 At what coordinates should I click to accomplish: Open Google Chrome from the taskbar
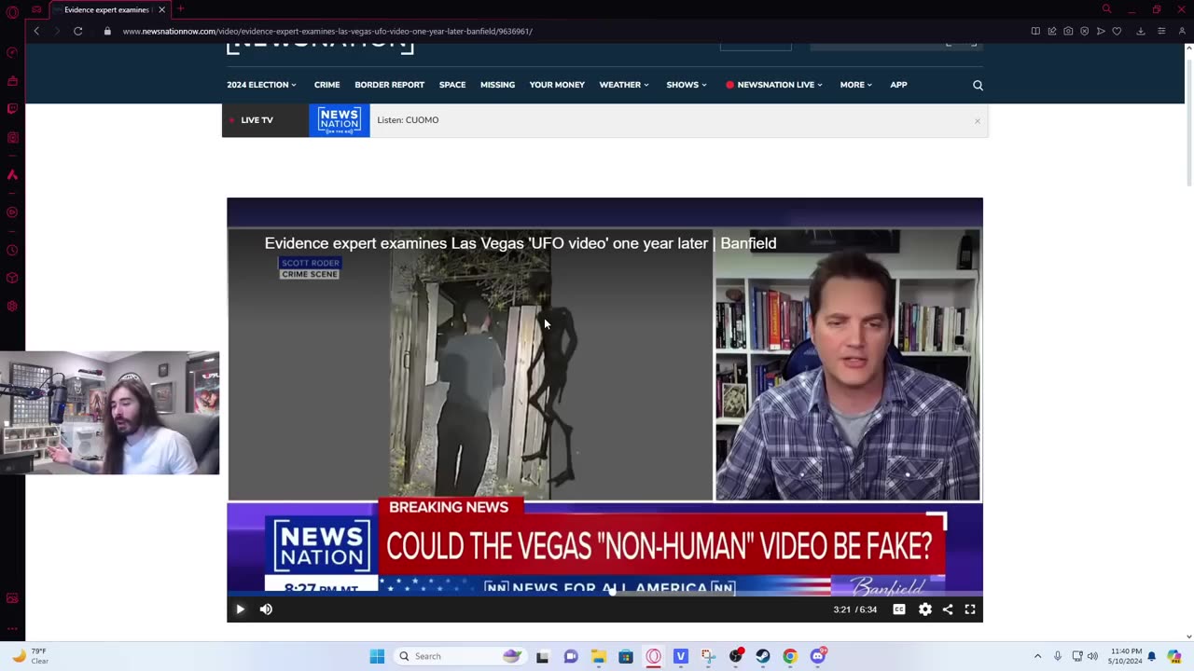point(790,656)
